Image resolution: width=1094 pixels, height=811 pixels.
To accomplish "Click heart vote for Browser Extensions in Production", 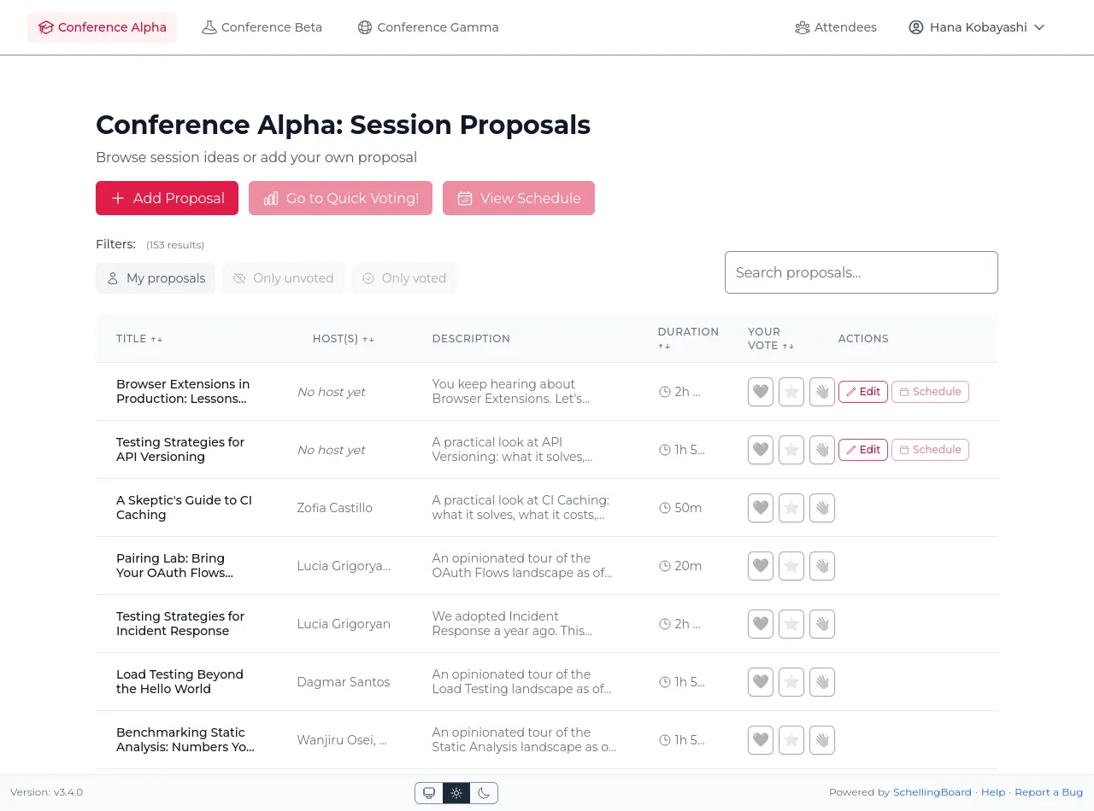I will (x=761, y=392).
